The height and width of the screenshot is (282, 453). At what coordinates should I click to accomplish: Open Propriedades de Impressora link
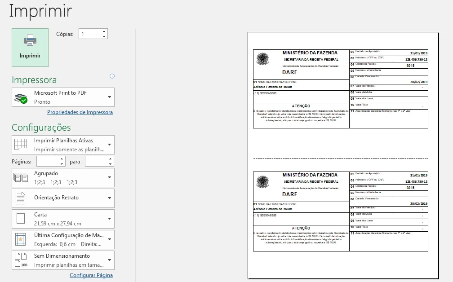pos(80,112)
